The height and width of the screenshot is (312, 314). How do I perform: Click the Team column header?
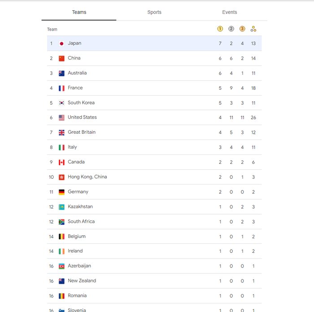pyautogui.click(x=52, y=29)
